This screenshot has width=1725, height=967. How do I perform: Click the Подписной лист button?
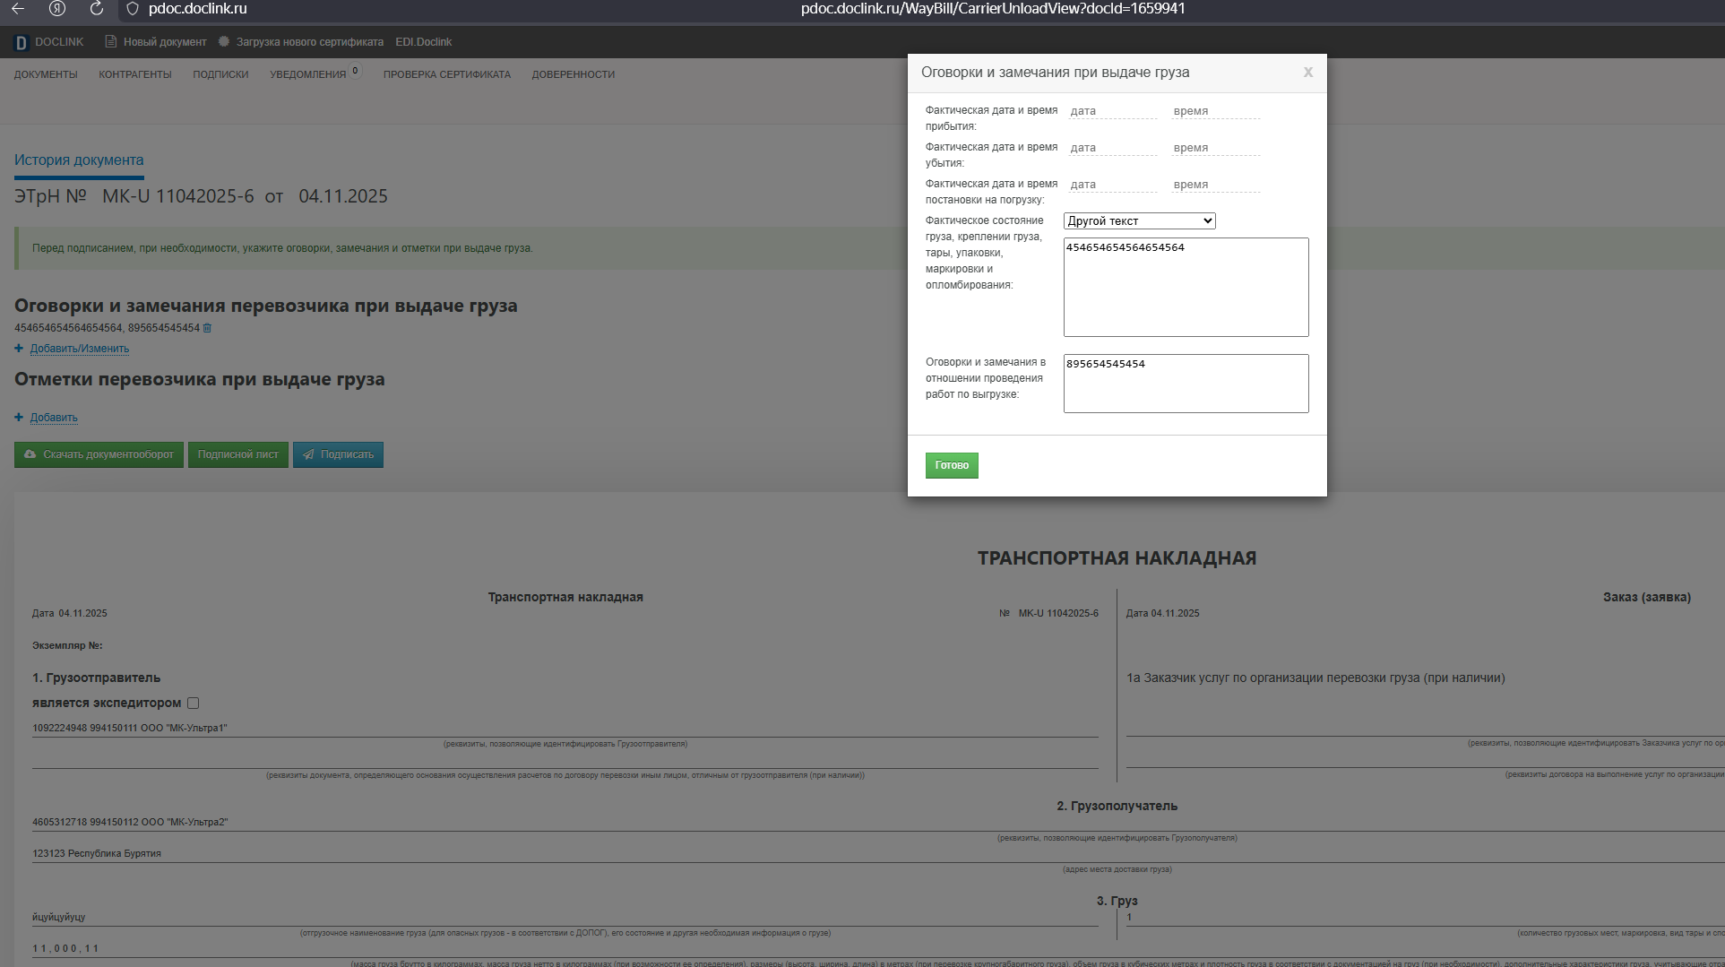237,454
